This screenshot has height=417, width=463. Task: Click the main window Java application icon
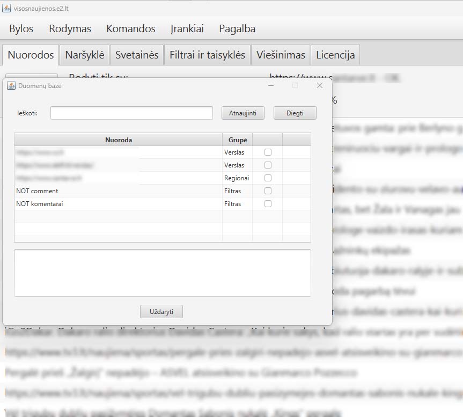[6, 8]
